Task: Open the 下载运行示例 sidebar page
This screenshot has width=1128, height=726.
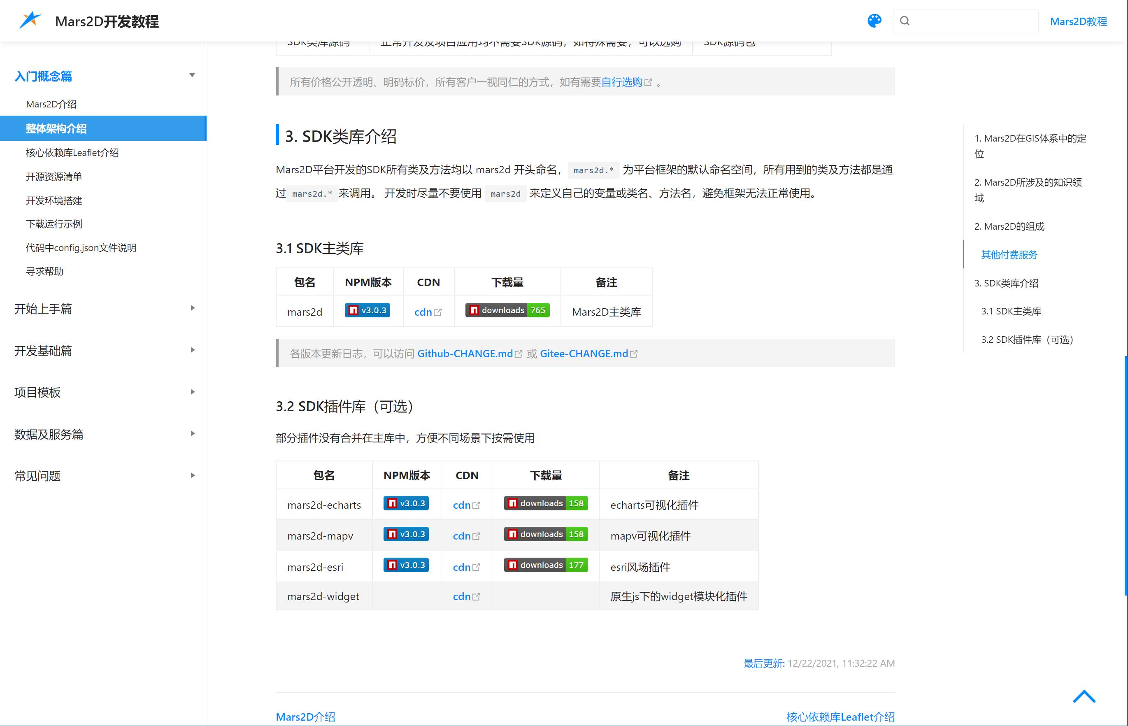Action: [x=54, y=224]
